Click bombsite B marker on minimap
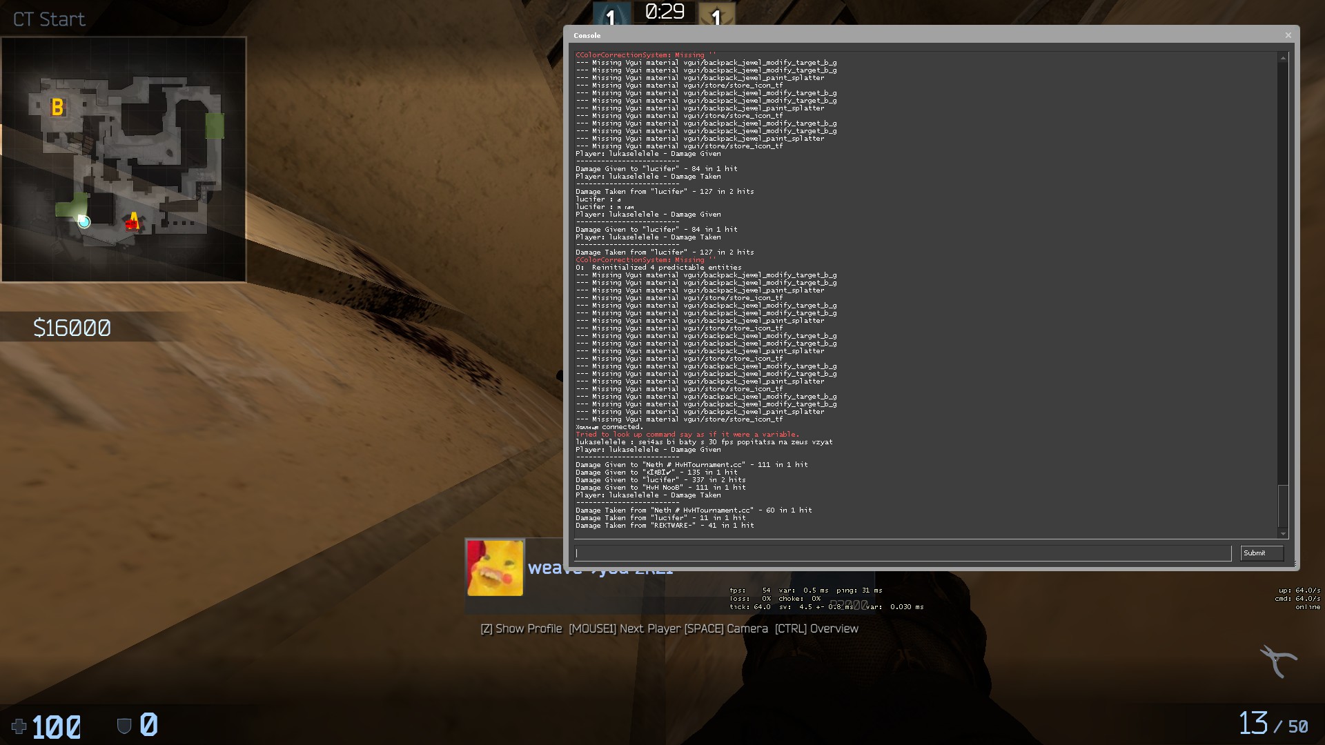Image resolution: width=1325 pixels, height=745 pixels. (57, 107)
